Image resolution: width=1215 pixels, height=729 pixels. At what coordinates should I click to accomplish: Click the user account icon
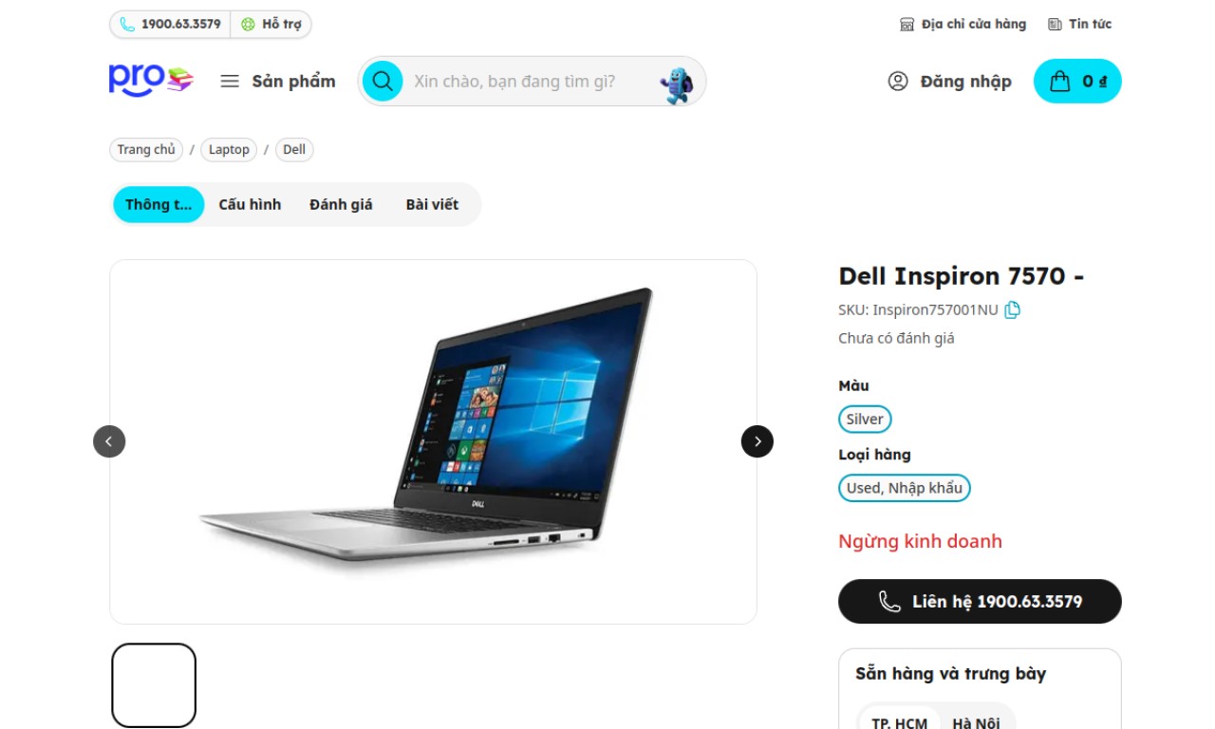898,81
